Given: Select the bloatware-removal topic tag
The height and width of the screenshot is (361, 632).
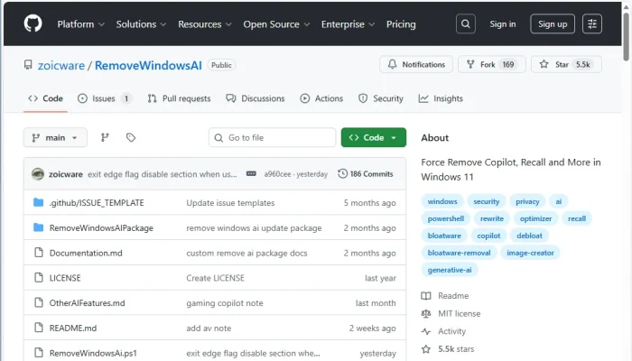Looking at the screenshot, I should click(x=459, y=253).
